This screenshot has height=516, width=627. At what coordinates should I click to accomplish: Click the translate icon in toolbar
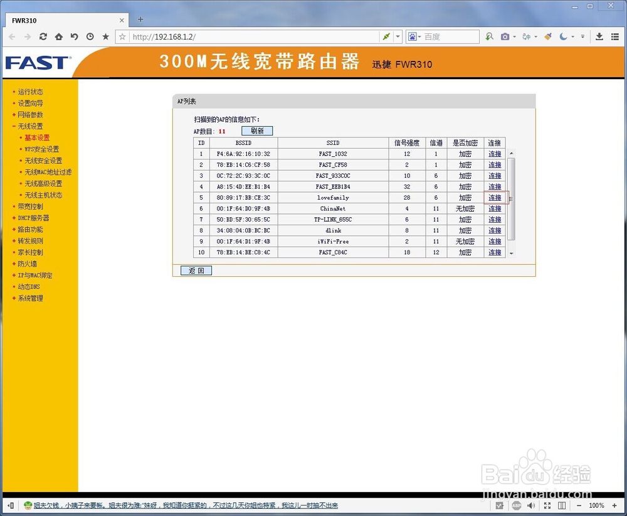(x=527, y=37)
